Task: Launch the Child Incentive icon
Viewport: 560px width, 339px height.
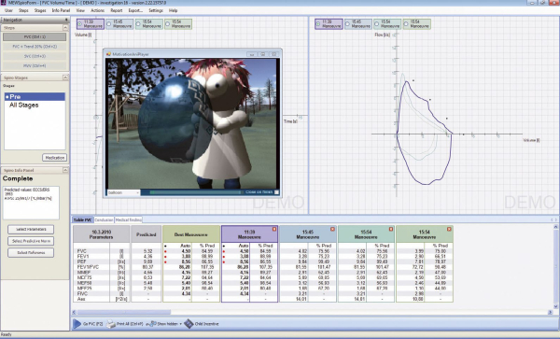Action: click(x=189, y=324)
